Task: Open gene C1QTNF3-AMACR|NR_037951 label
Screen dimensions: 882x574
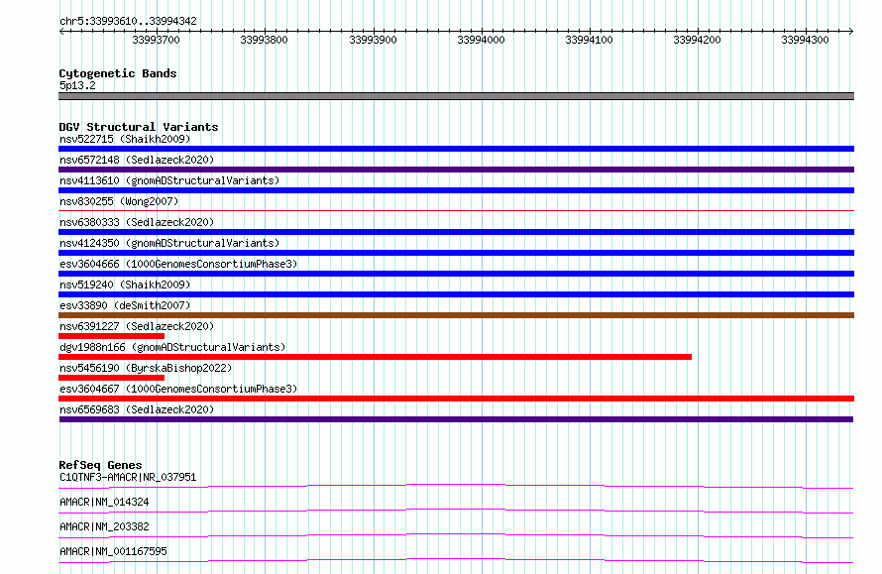Action: point(128,477)
